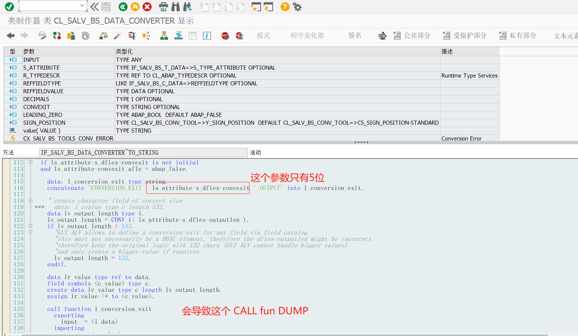Image resolution: width=578 pixels, height=336 pixels.
Task: Click the 模式 toolbar button
Action: tap(263, 36)
